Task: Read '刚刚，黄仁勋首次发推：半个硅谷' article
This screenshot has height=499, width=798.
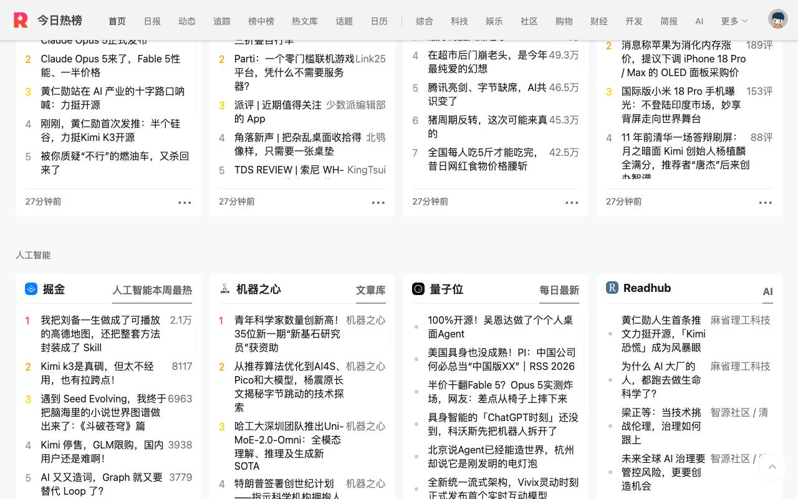Action: pyautogui.click(x=110, y=130)
